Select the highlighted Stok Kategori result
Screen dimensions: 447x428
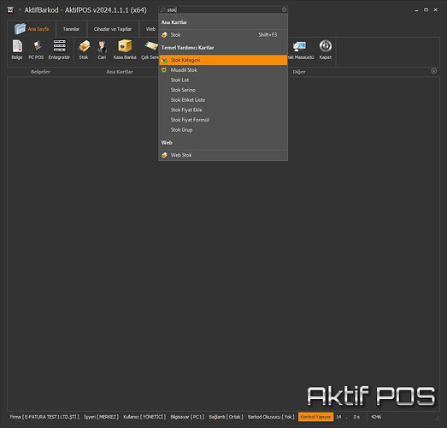click(x=223, y=60)
